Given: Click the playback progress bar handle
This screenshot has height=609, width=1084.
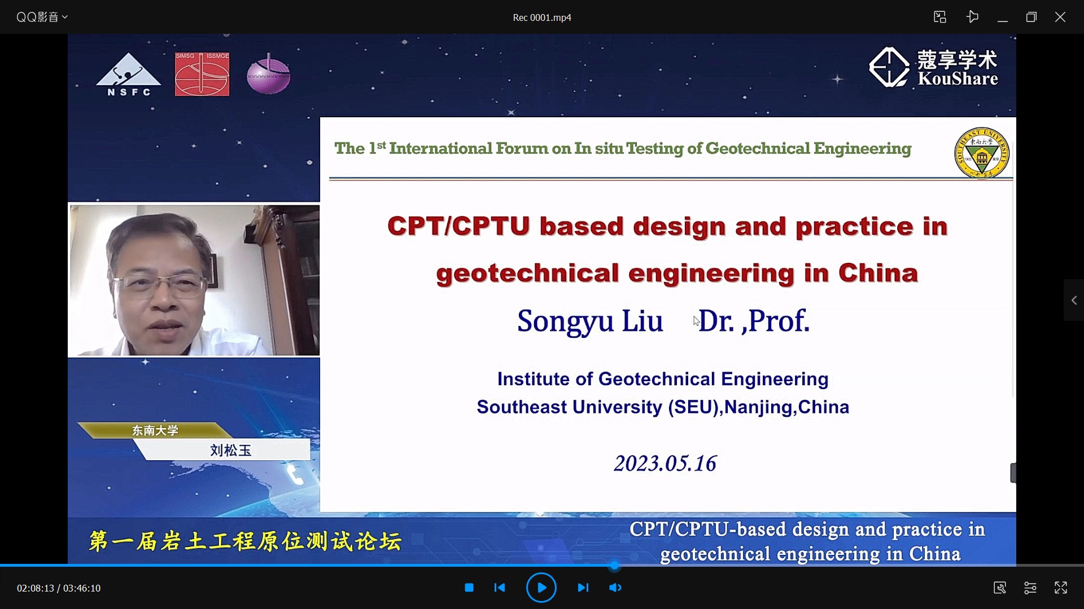Looking at the screenshot, I should pyautogui.click(x=614, y=565).
